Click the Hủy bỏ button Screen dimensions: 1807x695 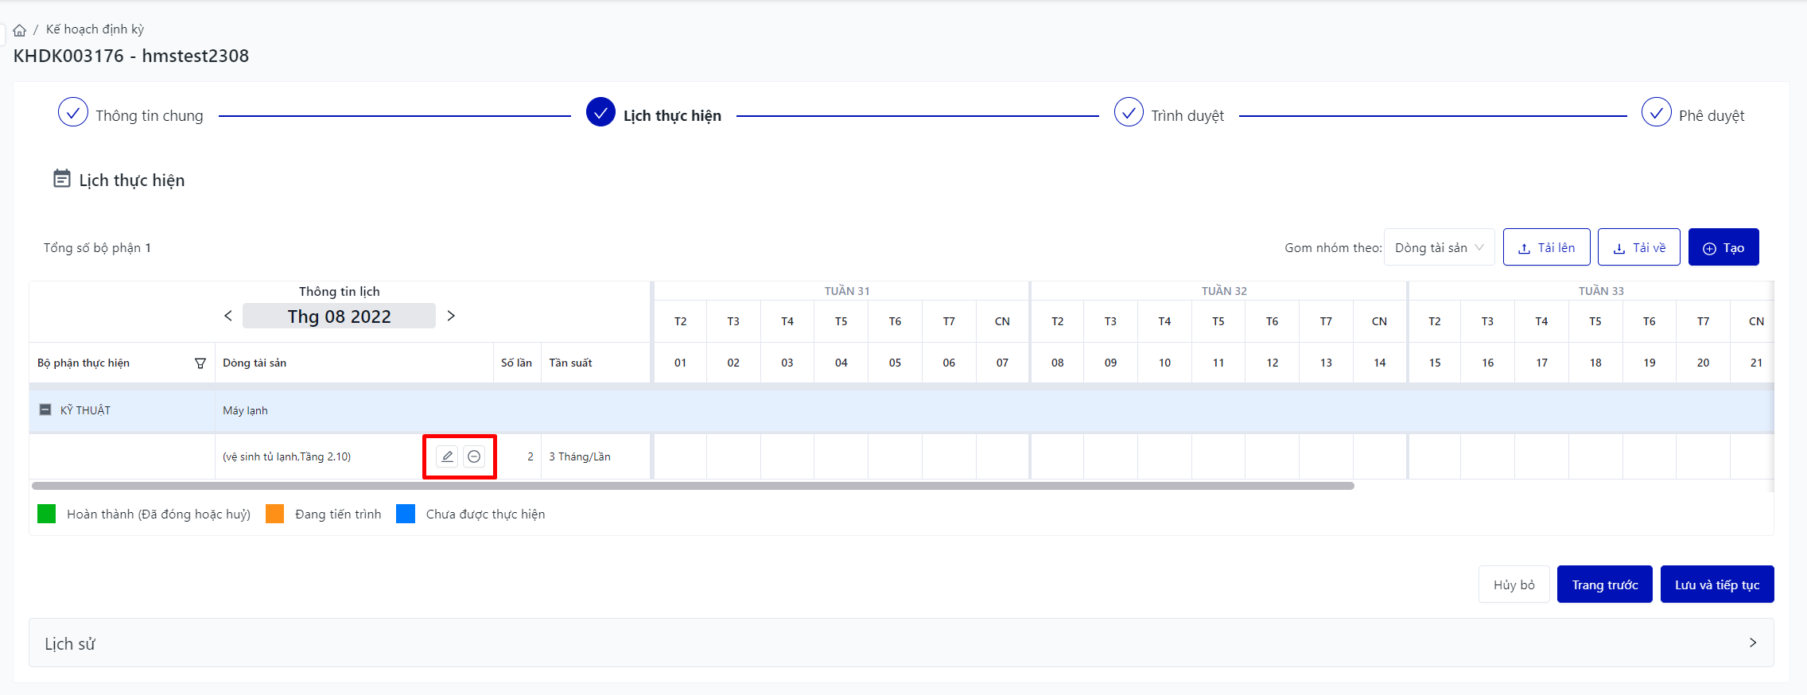pyautogui.click(x=1514, y=584)
